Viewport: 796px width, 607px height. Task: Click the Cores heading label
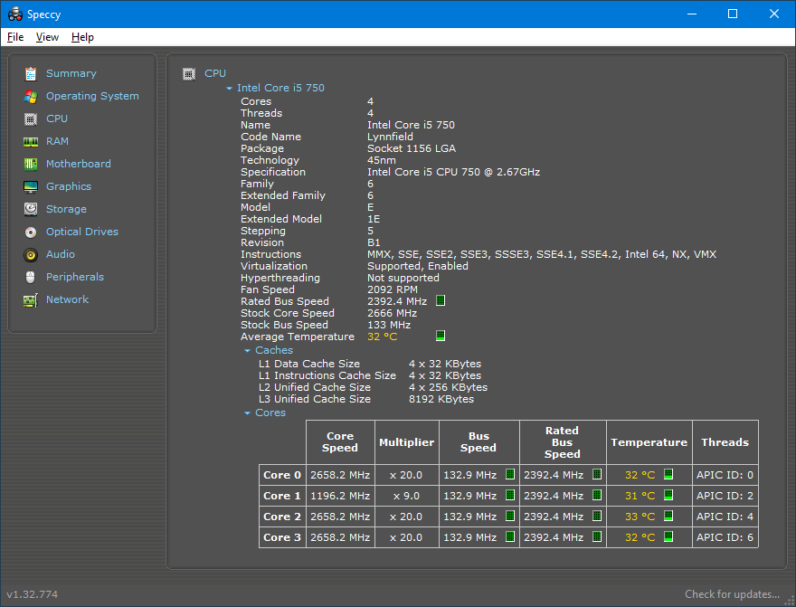point(270,413)
